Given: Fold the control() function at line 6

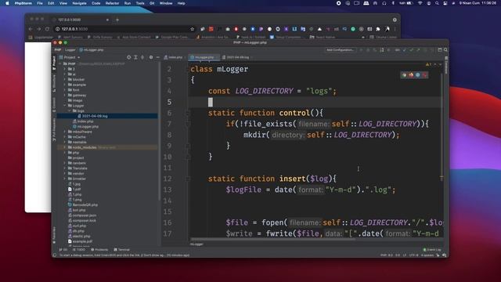Looking at the screenshot, I should (x=188, y=113).
